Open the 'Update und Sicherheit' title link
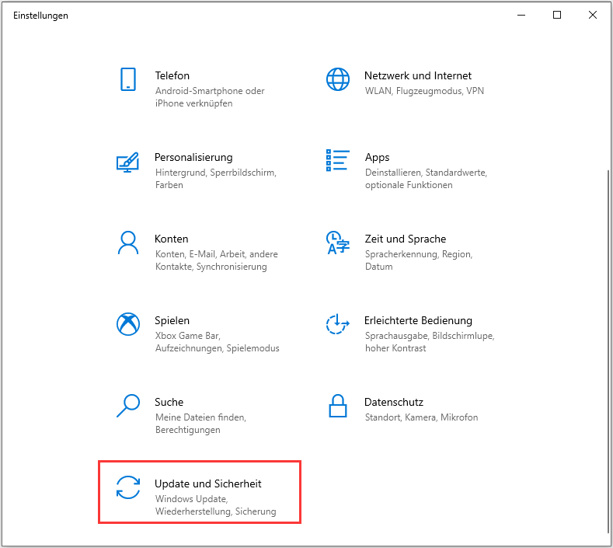613x548 pixels. click(207, 483)
